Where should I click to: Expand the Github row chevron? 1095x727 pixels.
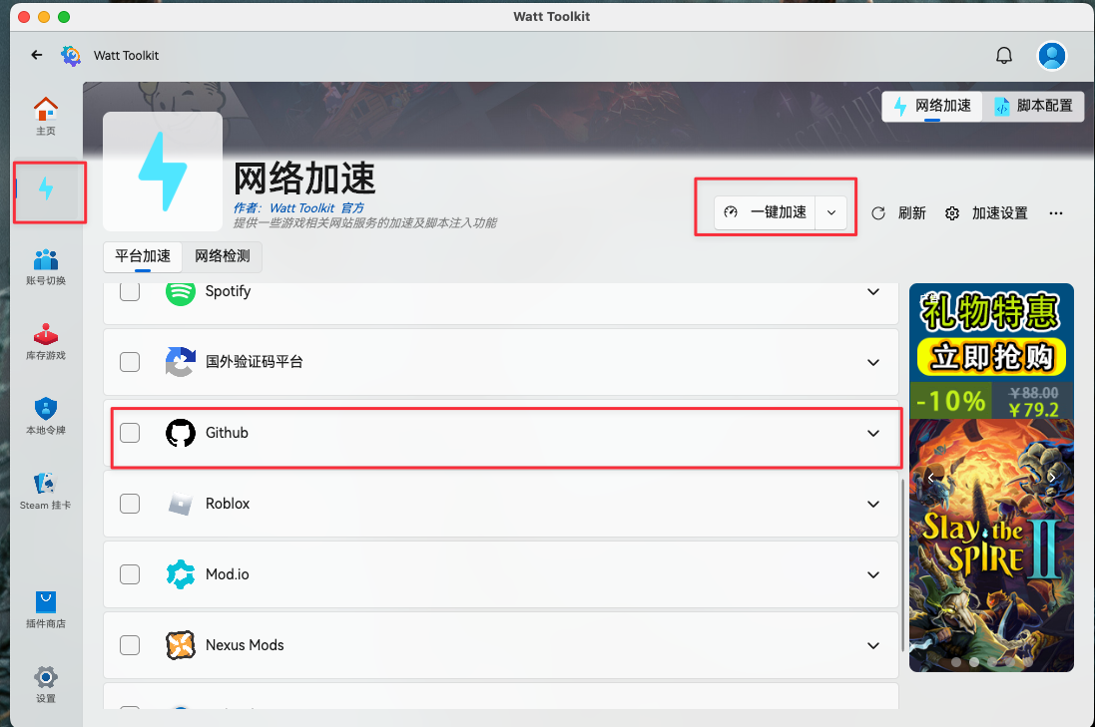(873, 433)
